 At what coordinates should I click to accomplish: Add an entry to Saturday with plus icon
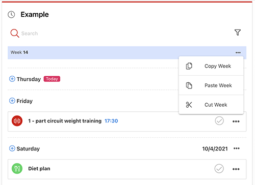click(x=12, y=148)
